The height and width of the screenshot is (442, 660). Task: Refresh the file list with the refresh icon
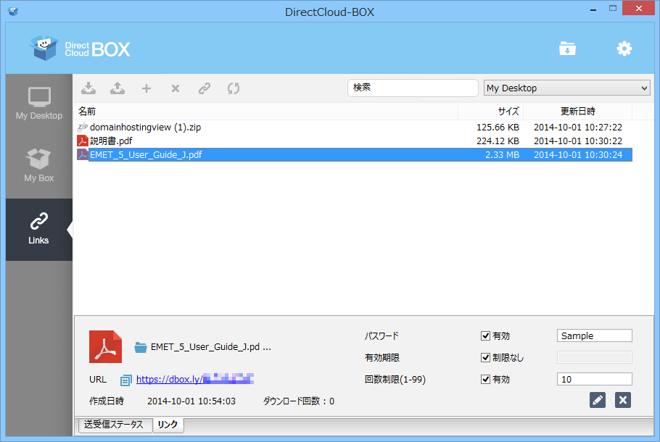point(233,88)
